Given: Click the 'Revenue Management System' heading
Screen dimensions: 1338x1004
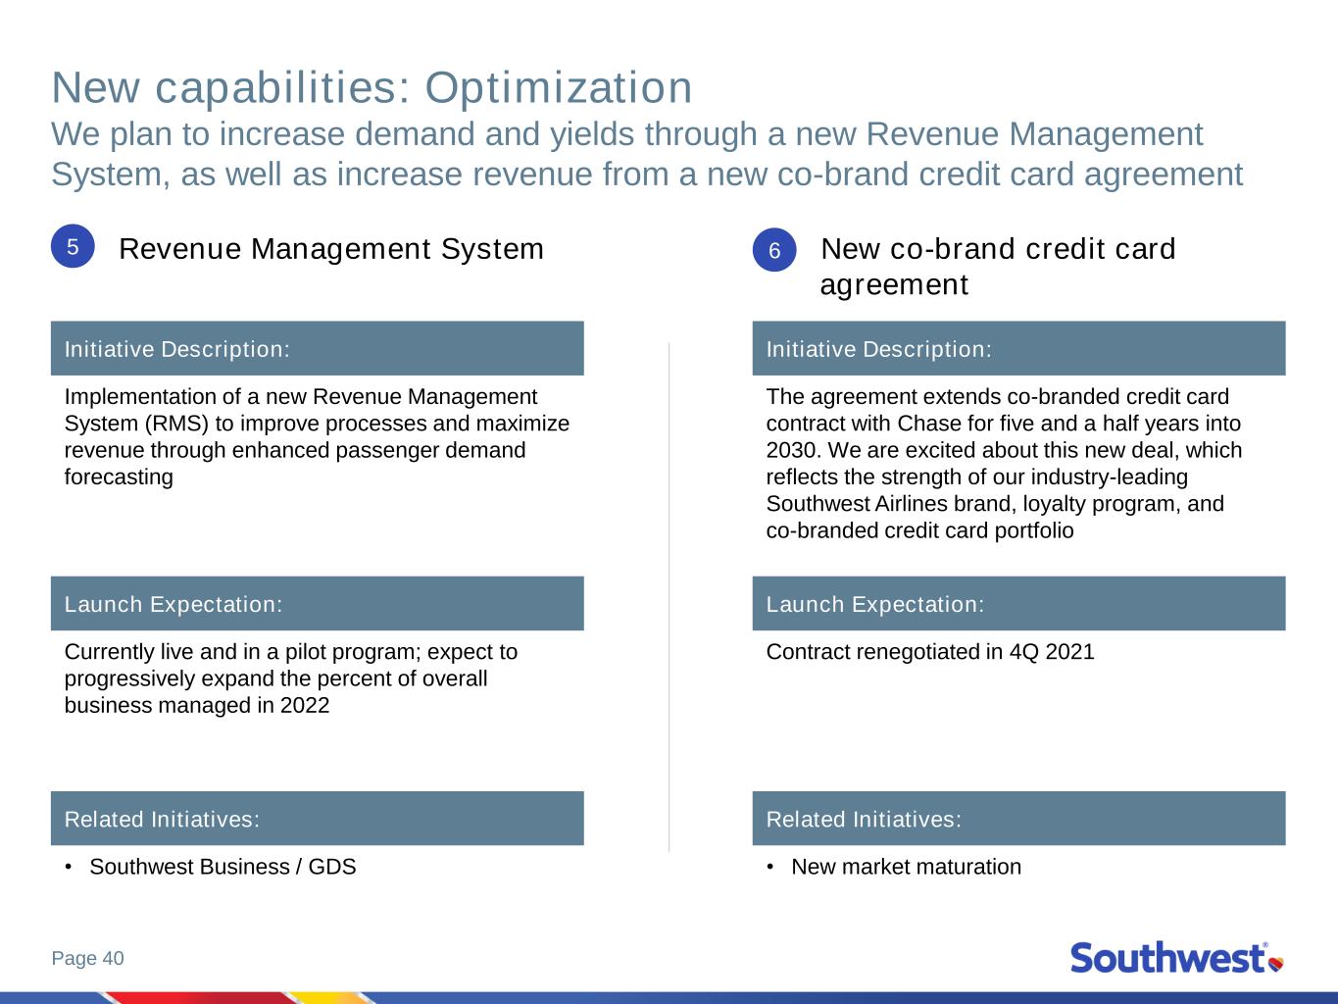Looking at the screenshot, I should (x=331, y=249).
